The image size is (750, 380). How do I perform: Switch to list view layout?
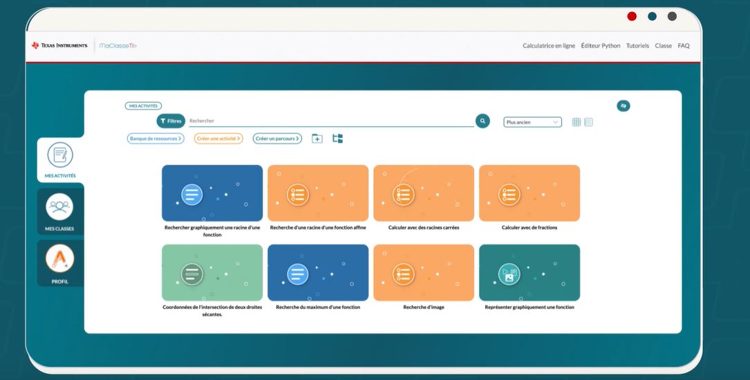click(588, 122)
